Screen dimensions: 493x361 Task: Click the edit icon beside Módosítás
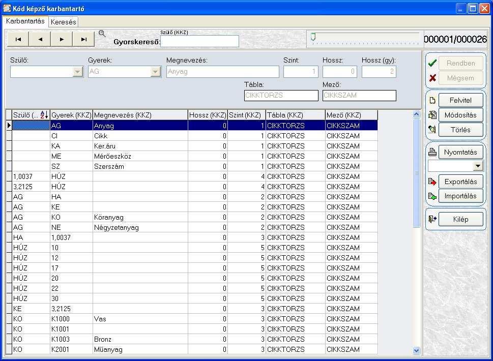point(432,115)
